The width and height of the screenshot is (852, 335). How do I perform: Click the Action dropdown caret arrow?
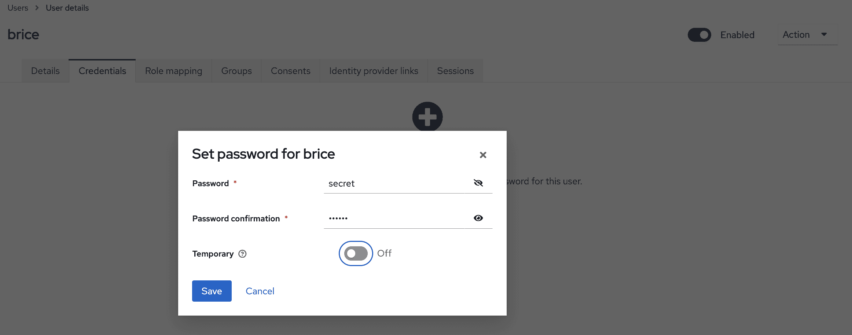pyautogui.click(x=824, y=34)
